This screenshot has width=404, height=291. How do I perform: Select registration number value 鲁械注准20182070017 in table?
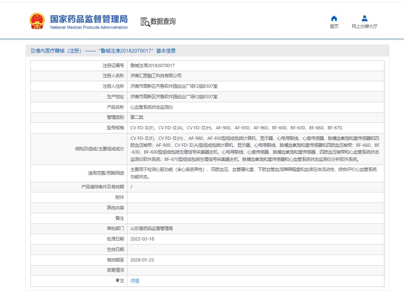click(x=152, y=65)
